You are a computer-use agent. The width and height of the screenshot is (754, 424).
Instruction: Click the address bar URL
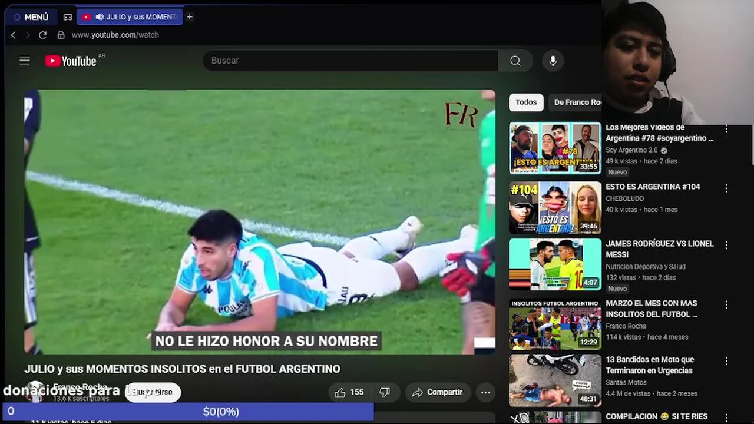coord(115,35)
